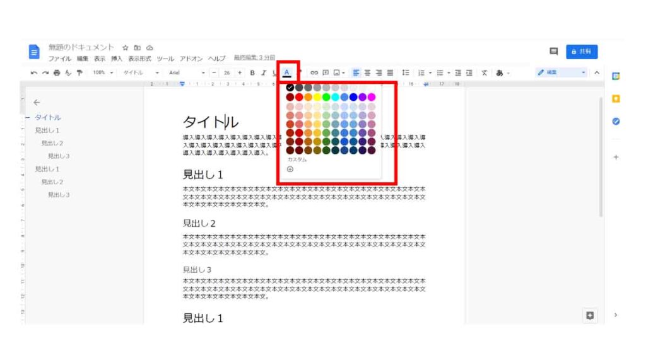Toggle bold formatting
646x363 pixels.
pos(252,73)
